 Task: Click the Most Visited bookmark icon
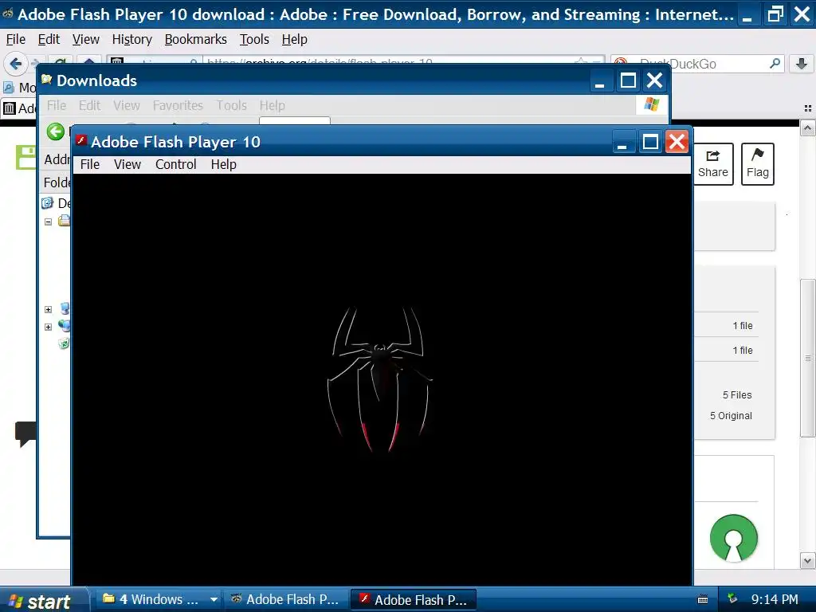tap(9, 87)
